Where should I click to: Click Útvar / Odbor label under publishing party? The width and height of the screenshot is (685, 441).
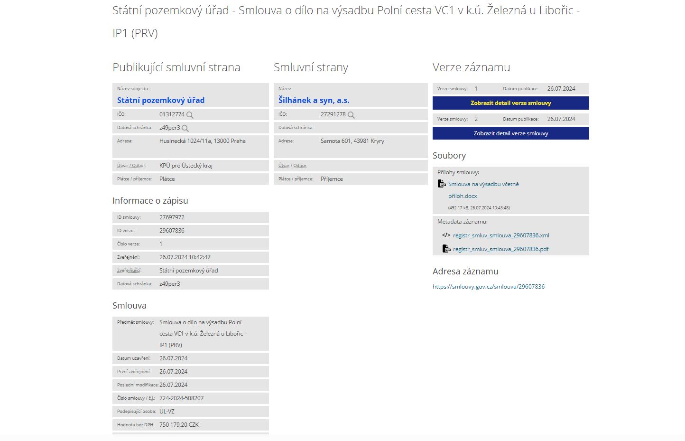pyautogui.click(x=131, y=166)
